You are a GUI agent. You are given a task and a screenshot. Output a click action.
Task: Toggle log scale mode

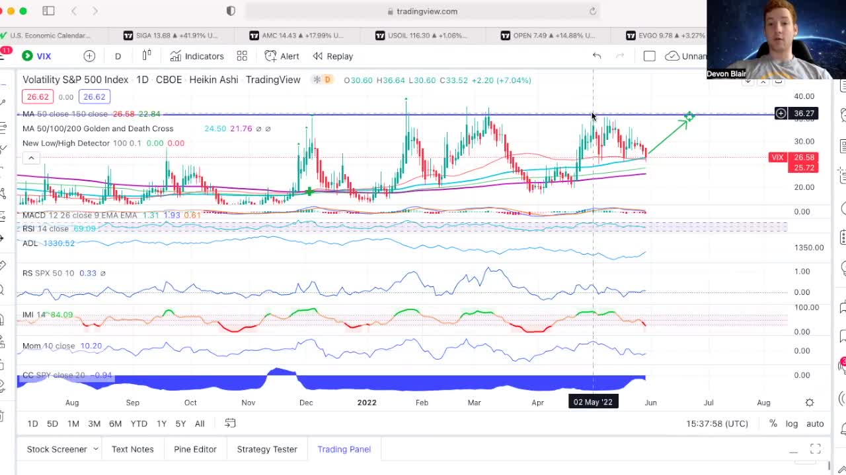[x=791, y=424]
